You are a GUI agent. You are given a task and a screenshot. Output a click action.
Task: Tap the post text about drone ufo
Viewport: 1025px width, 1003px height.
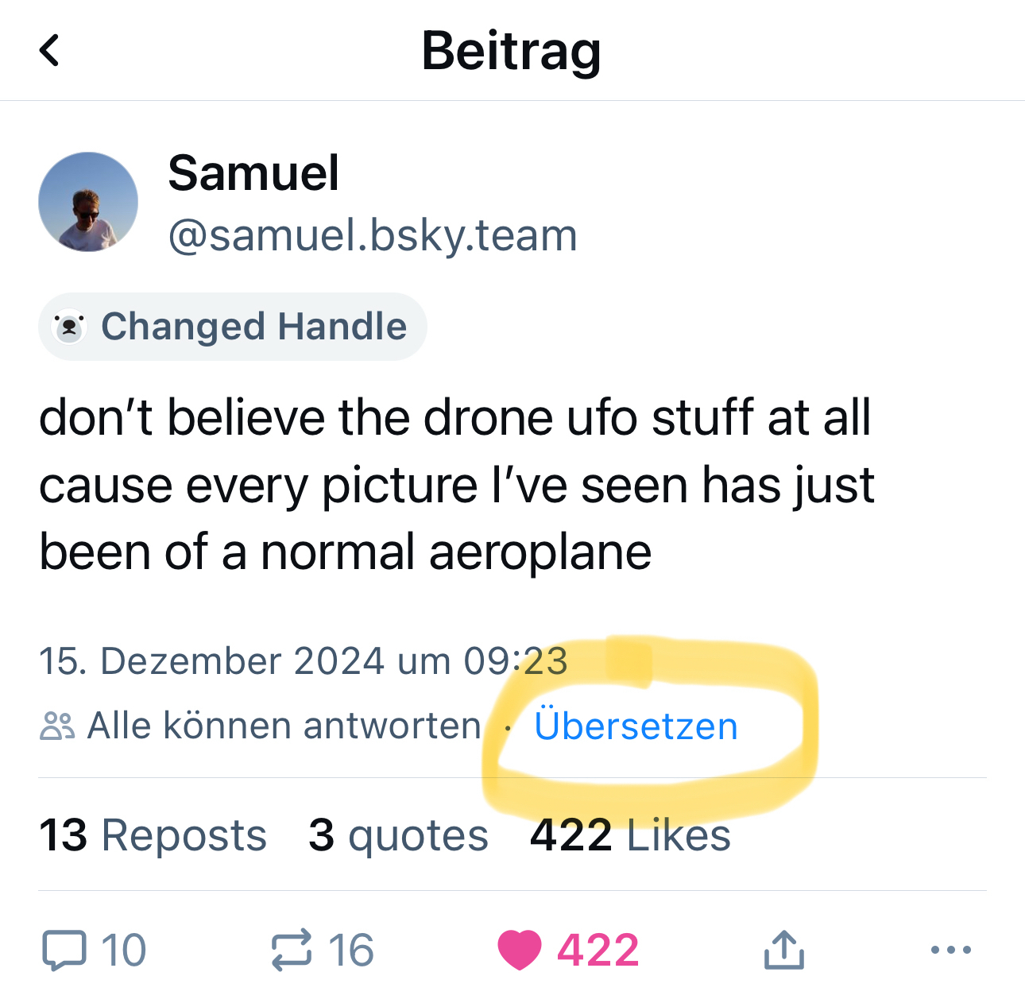point(456,484)
